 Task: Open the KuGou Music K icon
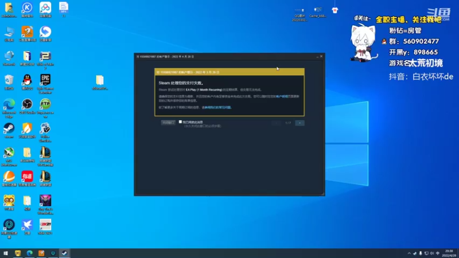click(27, 10)
